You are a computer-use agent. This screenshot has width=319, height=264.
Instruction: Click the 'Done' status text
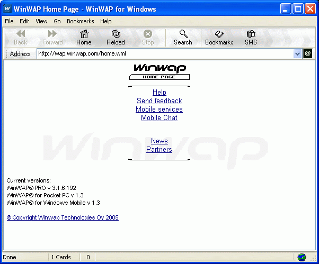click(10, 257)
